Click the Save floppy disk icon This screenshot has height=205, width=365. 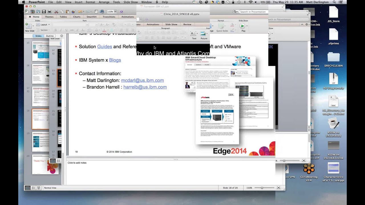pos(44,12)
